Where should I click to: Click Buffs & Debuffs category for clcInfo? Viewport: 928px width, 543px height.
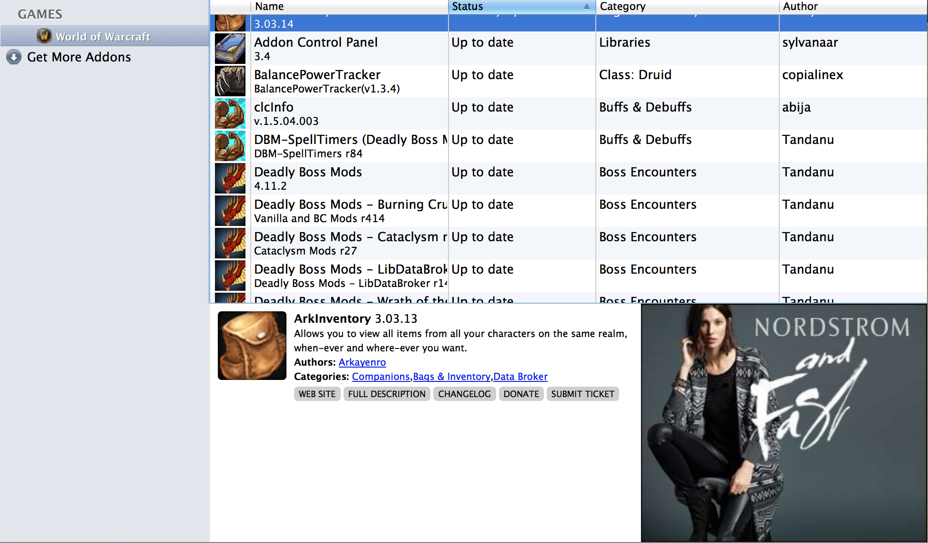(x=645, y=107)
